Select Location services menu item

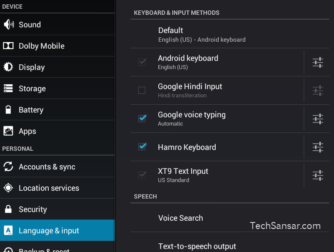coord(57,188)
